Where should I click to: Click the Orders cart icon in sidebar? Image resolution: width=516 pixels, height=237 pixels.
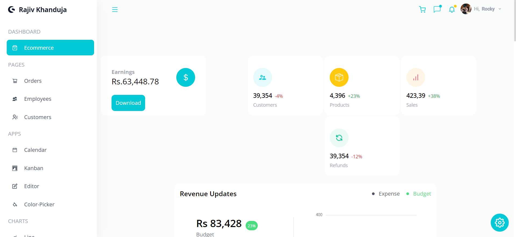coord(15,81)
